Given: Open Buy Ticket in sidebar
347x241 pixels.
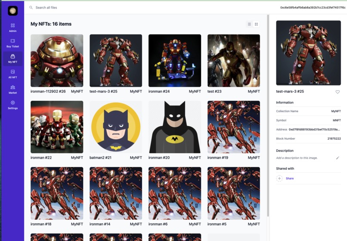Looking at the screenshot, I should tap(12, 43).
